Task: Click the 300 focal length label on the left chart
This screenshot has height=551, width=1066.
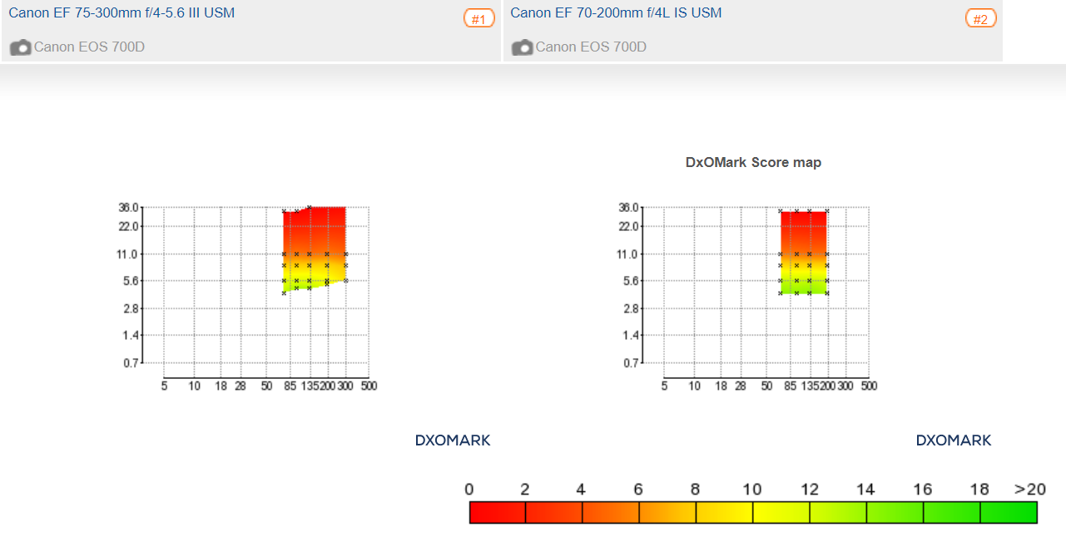Action: pos(346,386)
